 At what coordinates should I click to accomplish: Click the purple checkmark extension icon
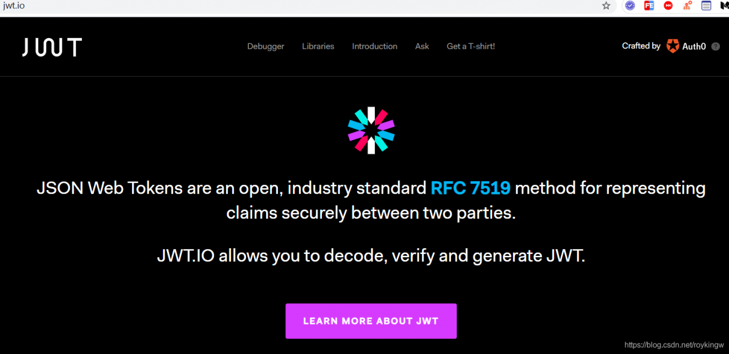pyautogui.click(x=630, y=6)
